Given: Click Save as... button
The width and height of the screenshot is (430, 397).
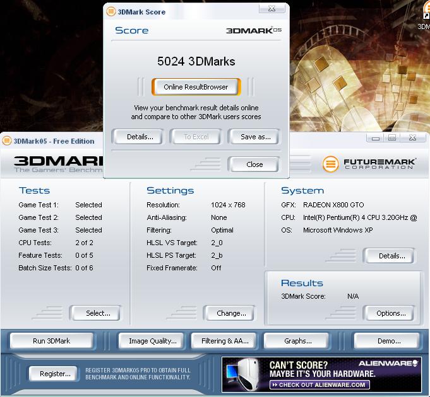Looking at the screenshot, I should 255,137.
